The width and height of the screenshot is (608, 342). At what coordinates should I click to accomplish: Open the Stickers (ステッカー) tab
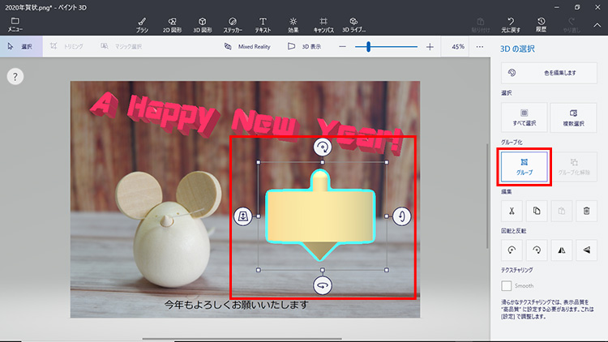tap(233, 24)
